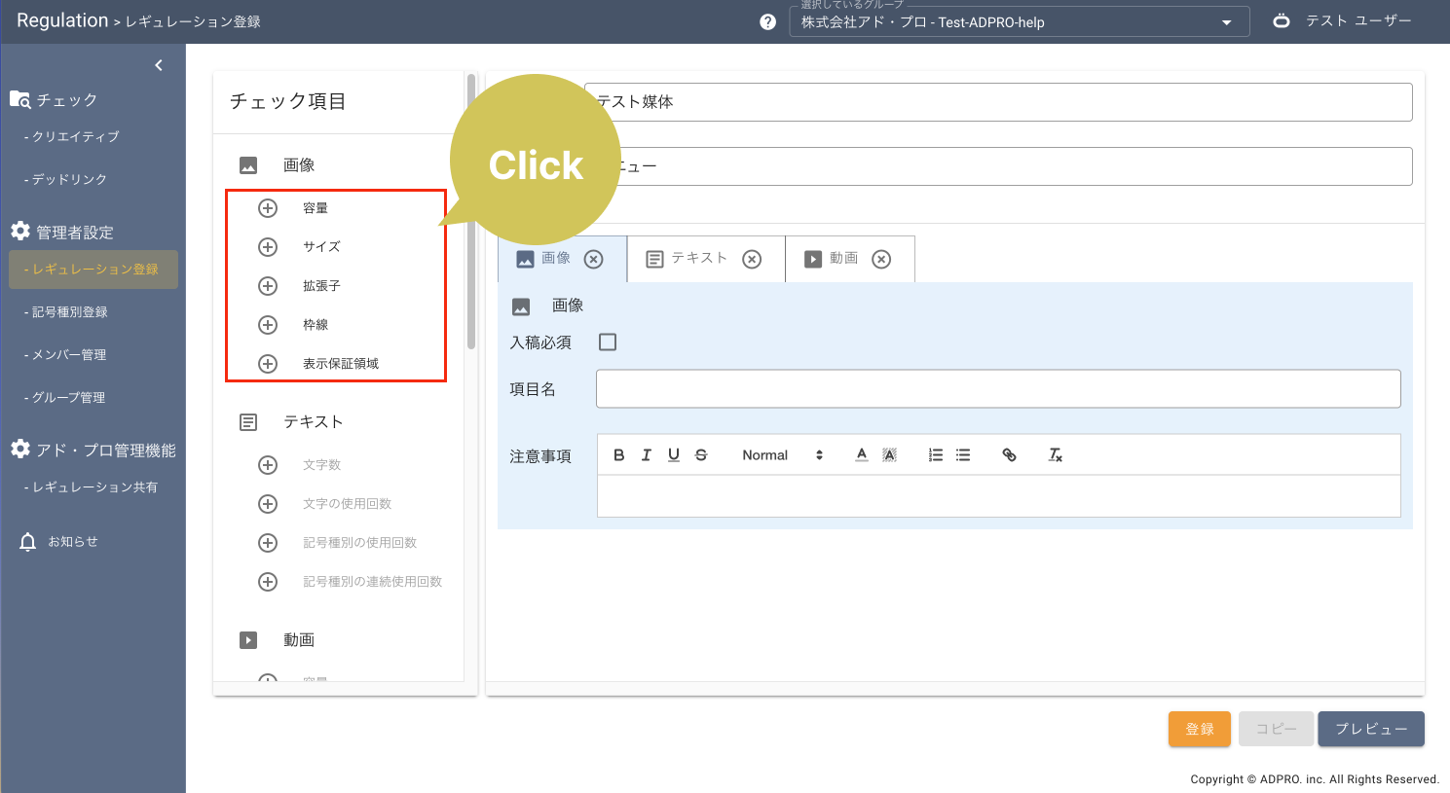The height and width of the screenshot is (793, 1450).
Task: Click the プレビュー button
Action: click(1370, 729)
